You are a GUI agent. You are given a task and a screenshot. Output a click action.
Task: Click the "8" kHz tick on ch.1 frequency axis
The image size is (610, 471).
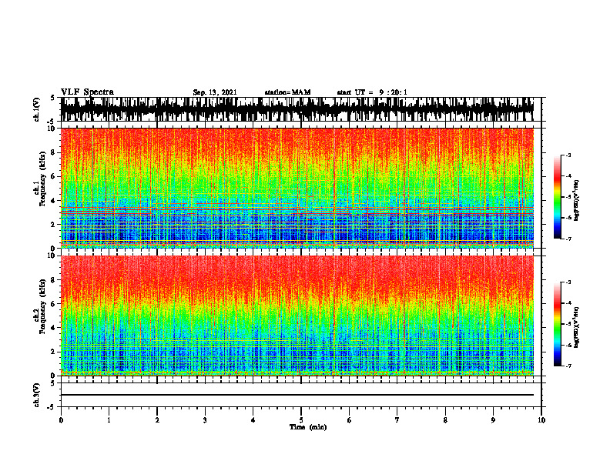54,152
